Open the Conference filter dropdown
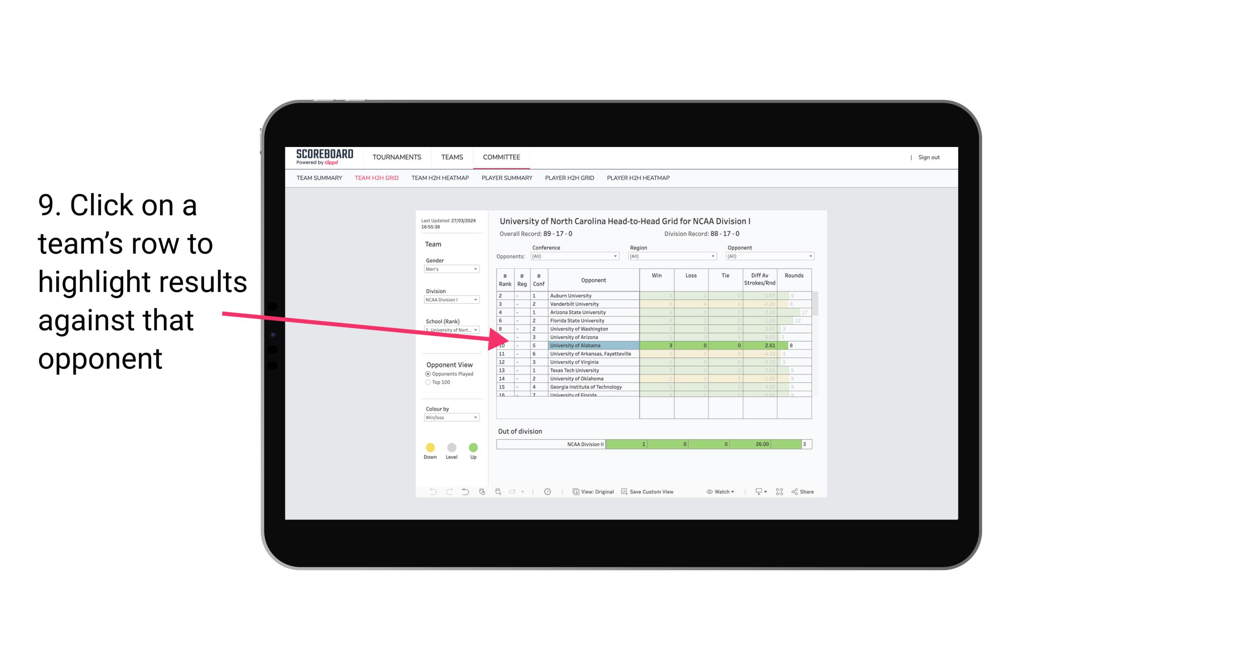The height and width of the screenshot is (666, 1239). pos(615,256)
